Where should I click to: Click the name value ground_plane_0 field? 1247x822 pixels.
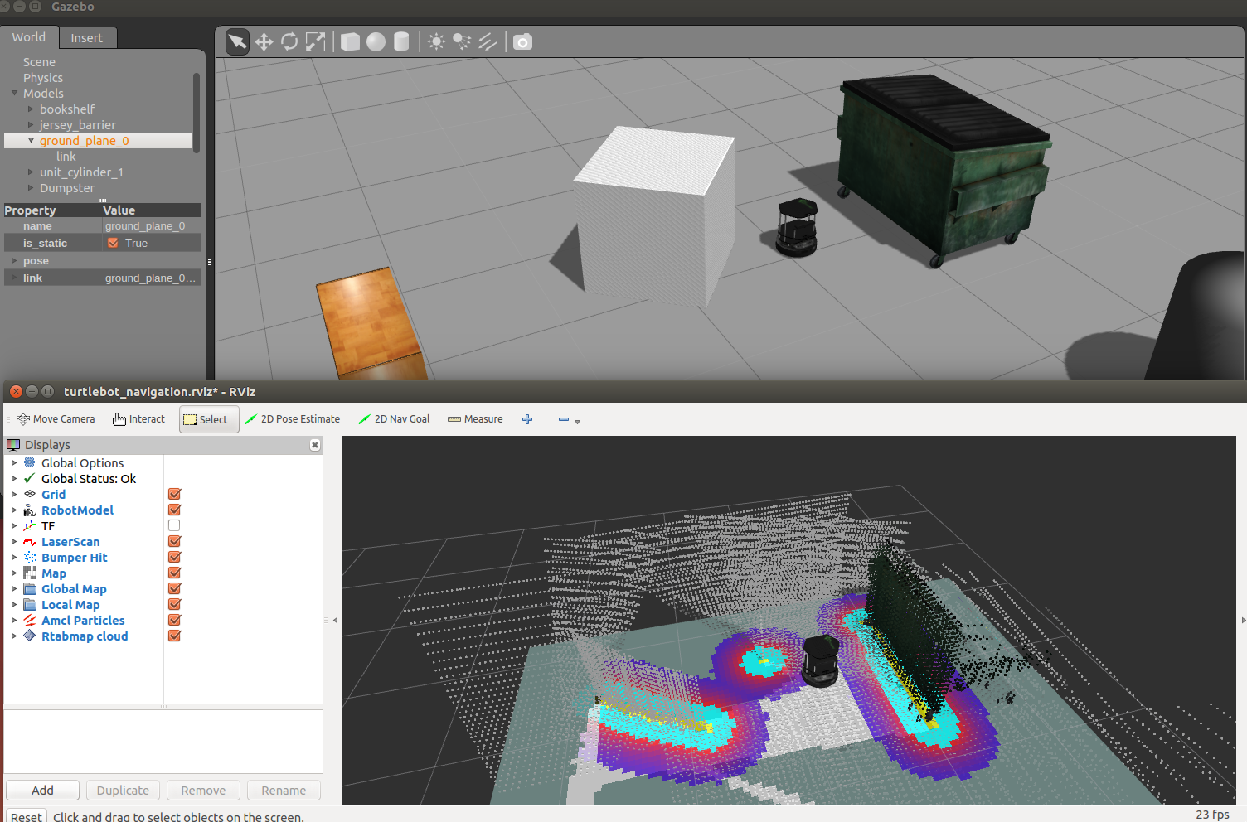click(x=151, y=225)
